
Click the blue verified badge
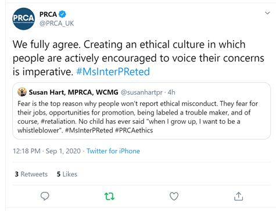pyautogui.click(x=62, y=14)
